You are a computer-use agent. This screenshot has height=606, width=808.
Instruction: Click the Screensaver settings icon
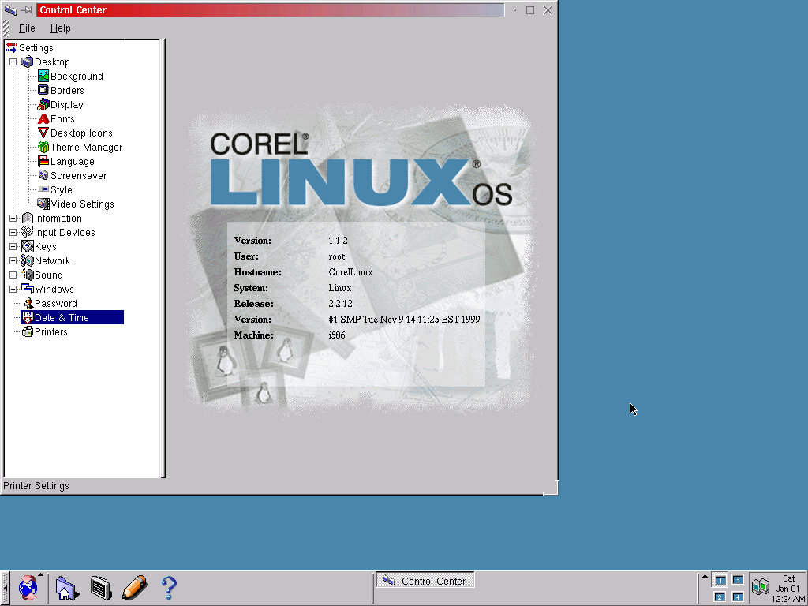click(43, 176)
